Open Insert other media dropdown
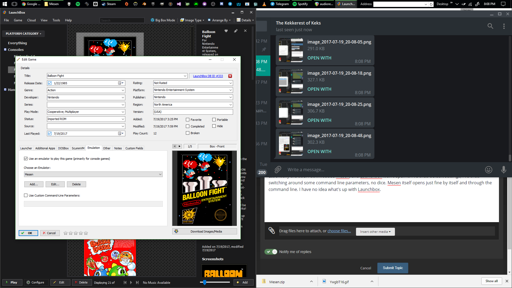512x288 pixels. click(375, 232)
